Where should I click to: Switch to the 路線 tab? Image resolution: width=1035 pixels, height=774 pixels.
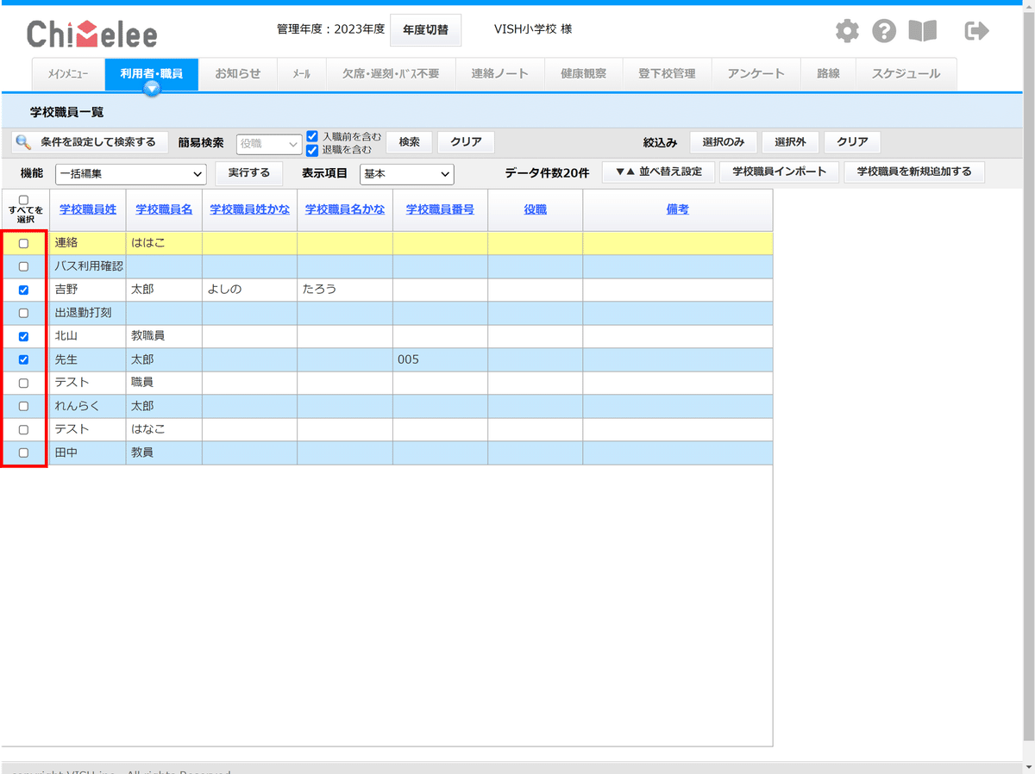pos(828,74)
